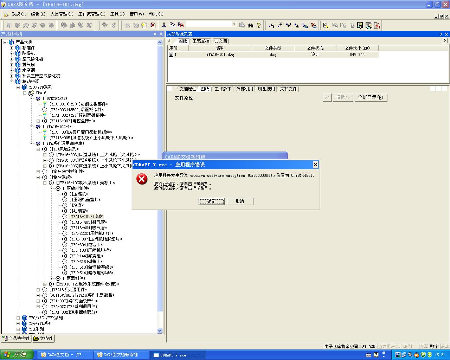This screenshot has width=450, height=360.
Task: Expand the []两器组件* node
Action: pos(52,278)
